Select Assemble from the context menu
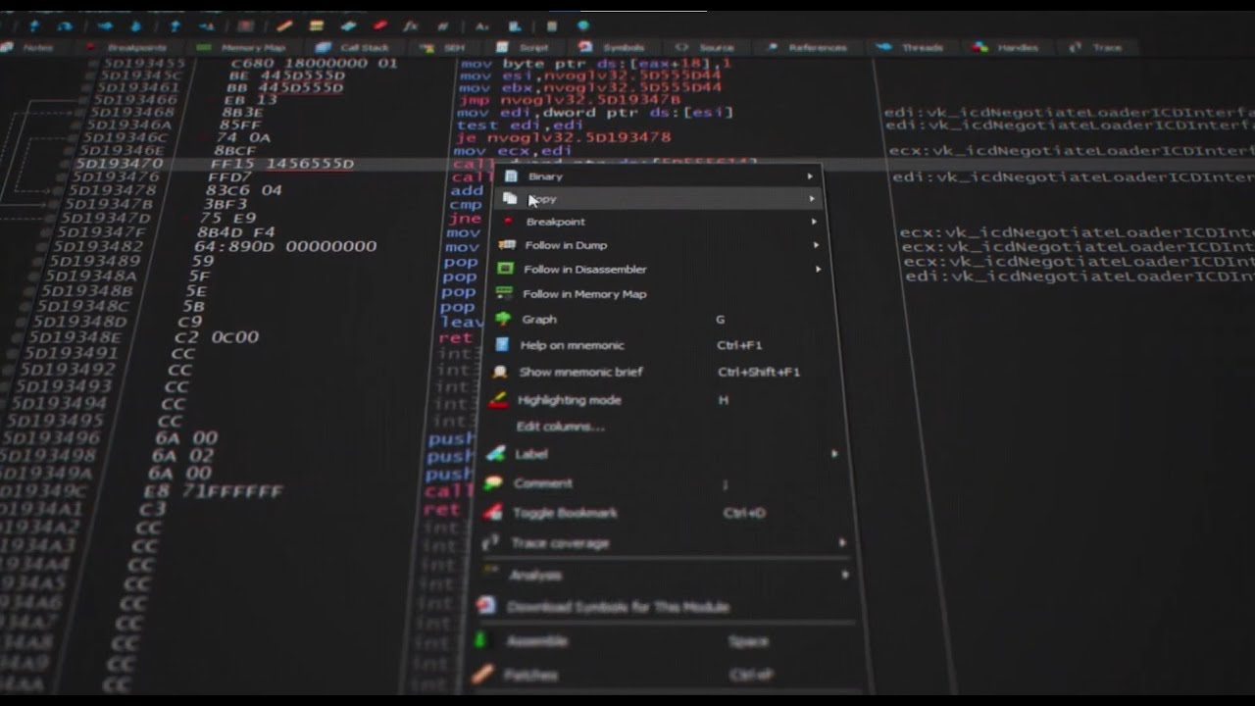This screenshot has width=1255, height=706. (536, 641)
